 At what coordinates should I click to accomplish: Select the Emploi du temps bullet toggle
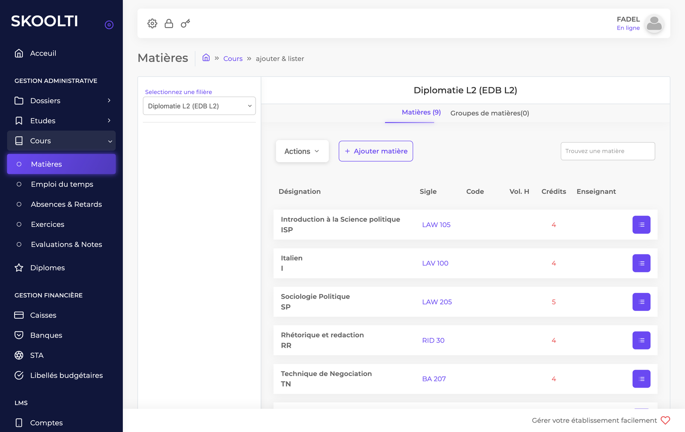(19, 184)
